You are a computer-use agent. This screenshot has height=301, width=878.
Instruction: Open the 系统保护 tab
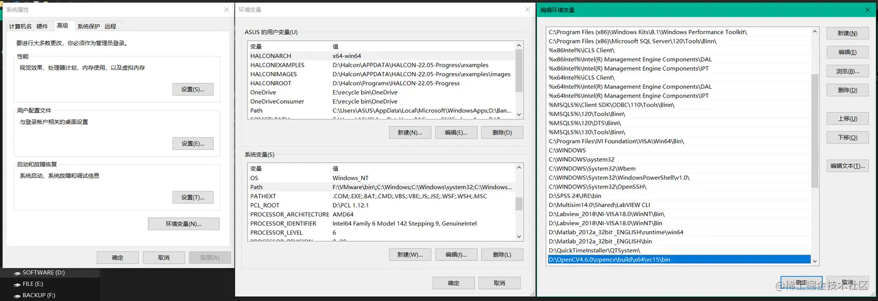(x=89, y=26)
